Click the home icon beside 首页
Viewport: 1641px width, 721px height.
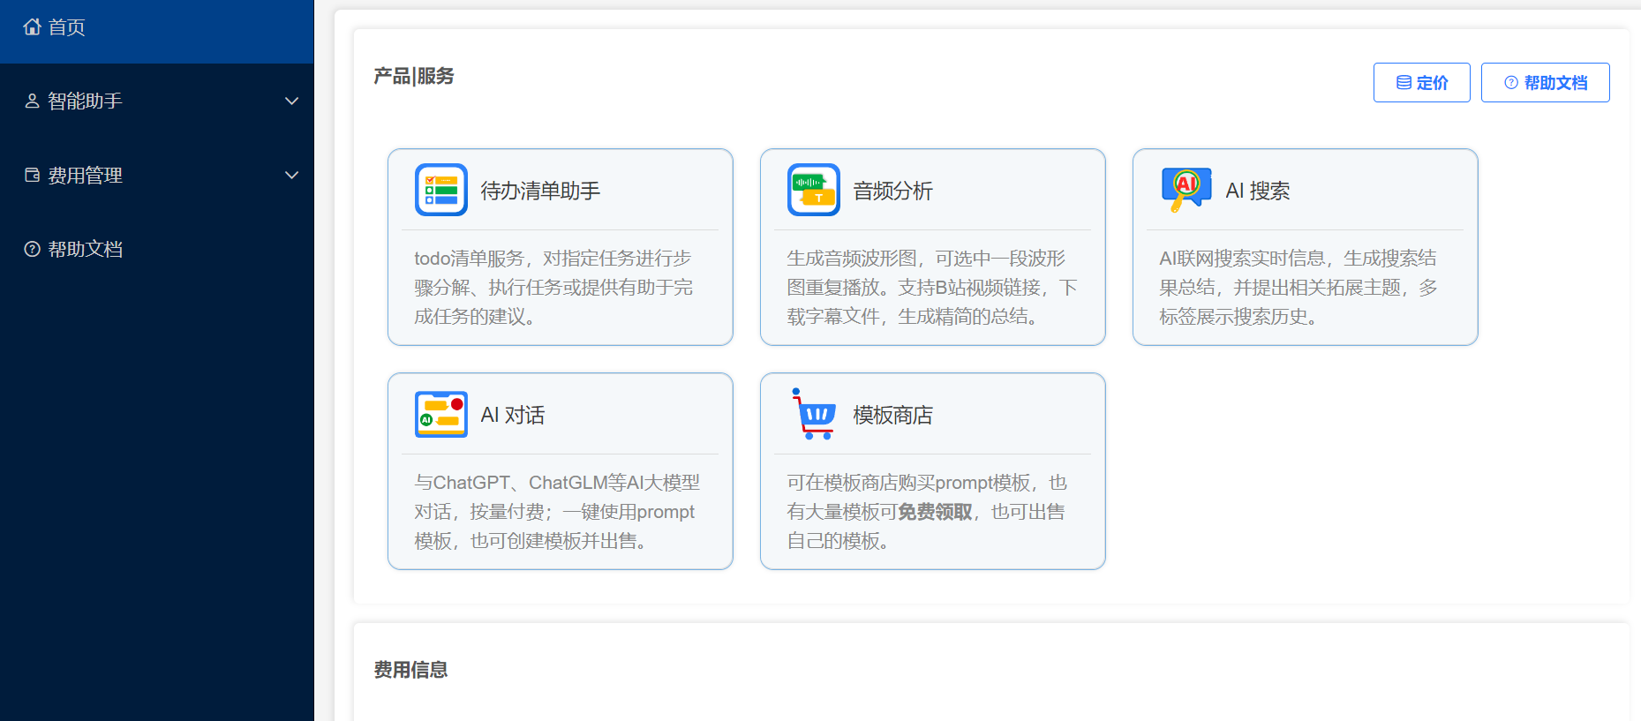click(33, 27)
